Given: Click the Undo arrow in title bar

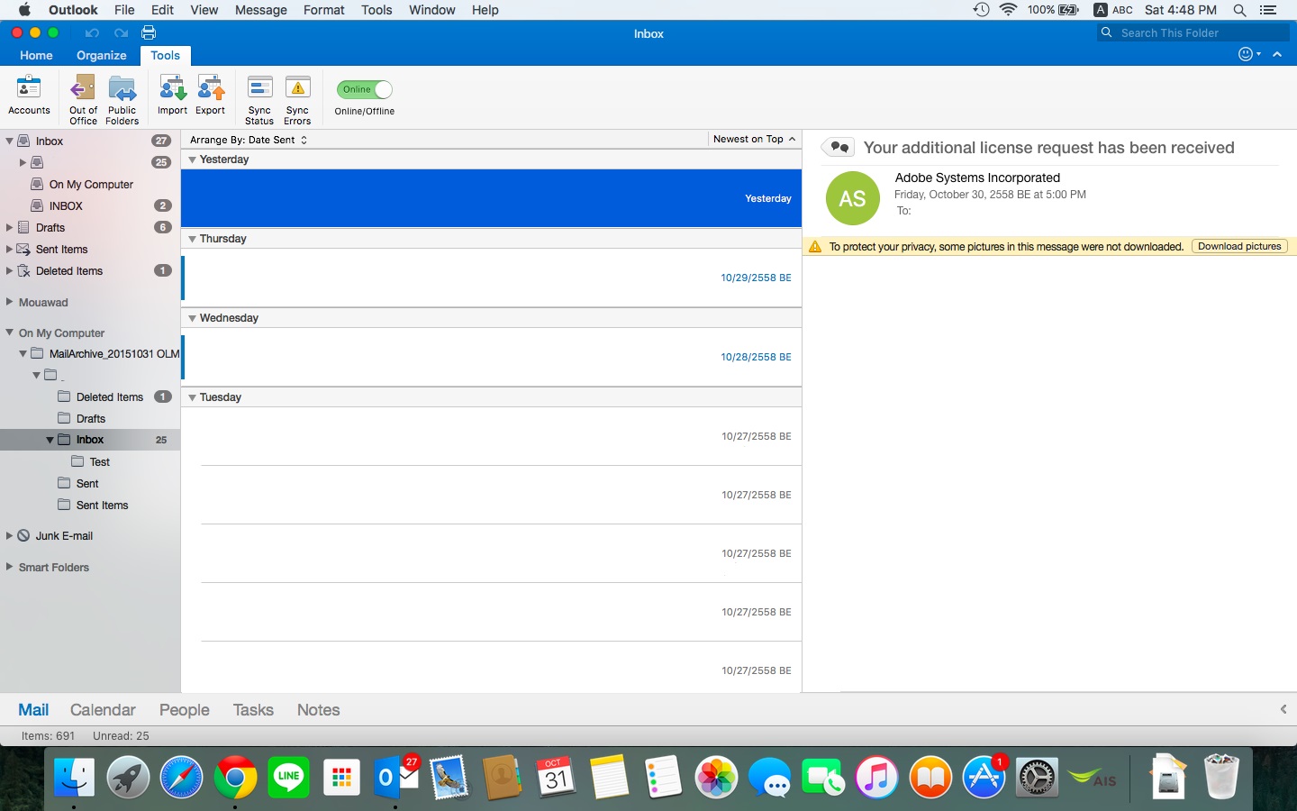Looking at the screenshot, I should [x=92, y=33].
